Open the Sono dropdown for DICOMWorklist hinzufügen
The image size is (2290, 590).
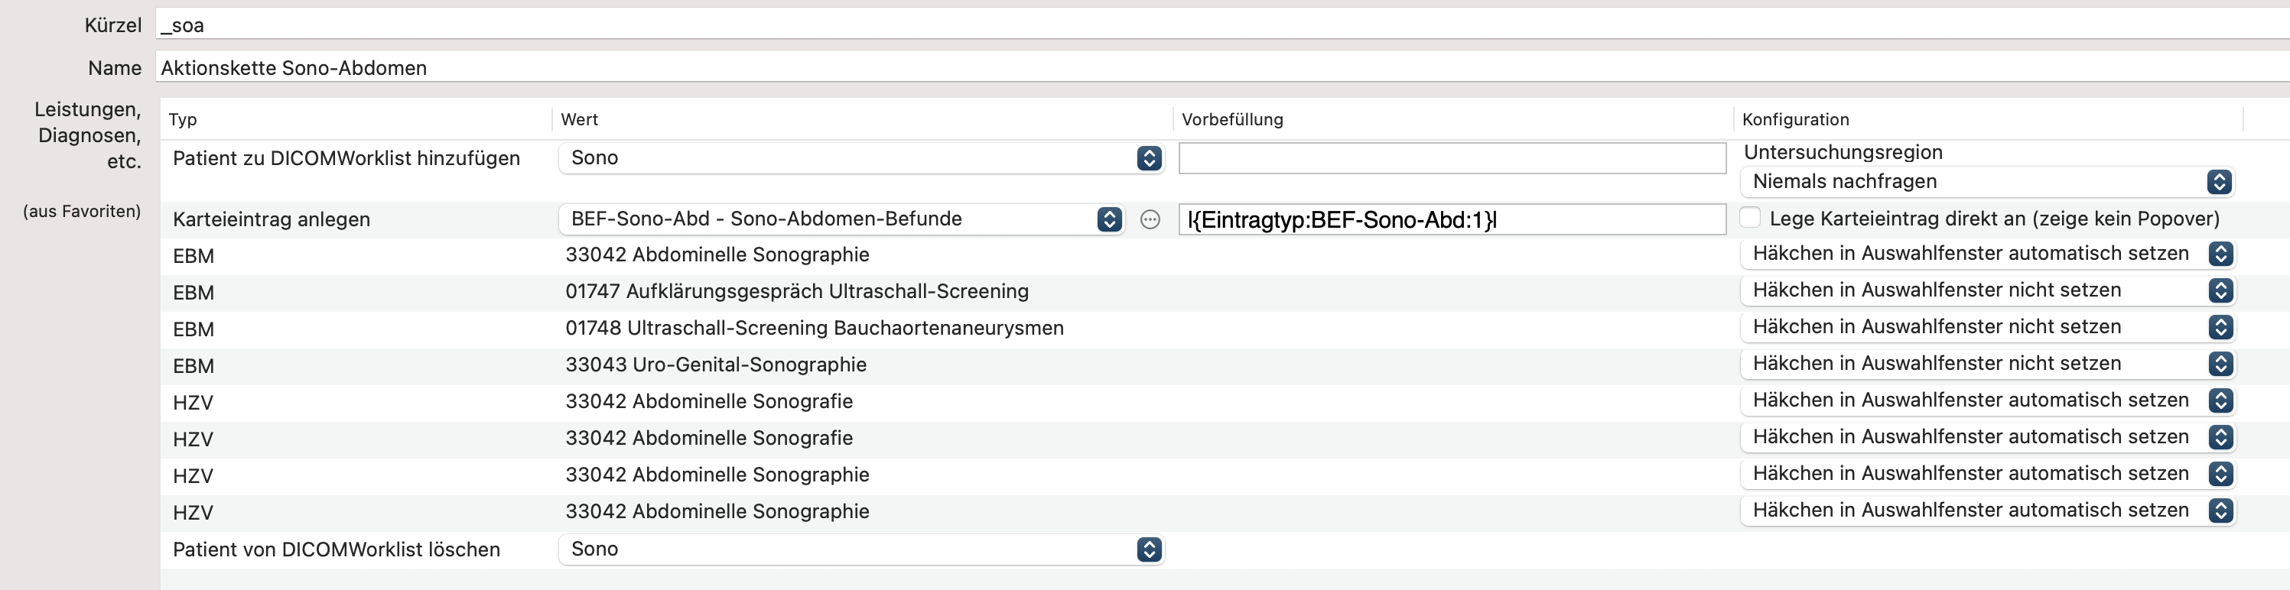pos(860,158)
